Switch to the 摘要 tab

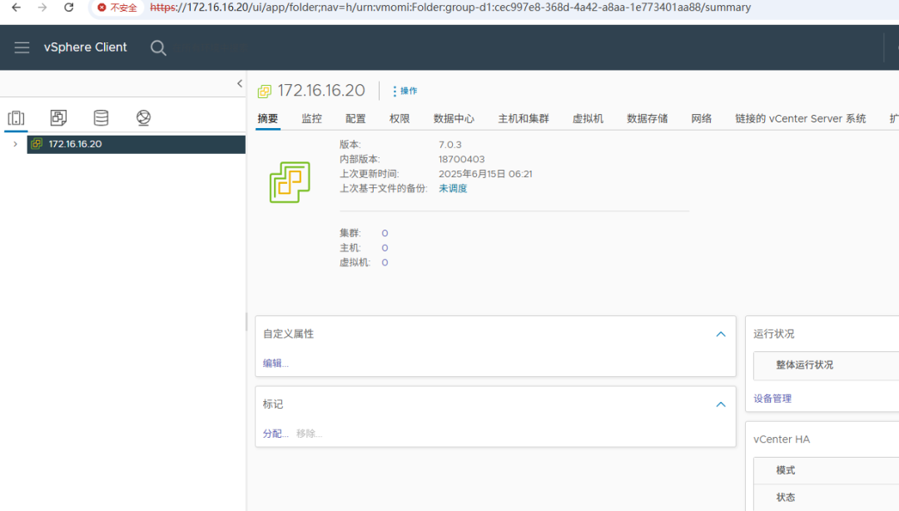tap(268, 119)
